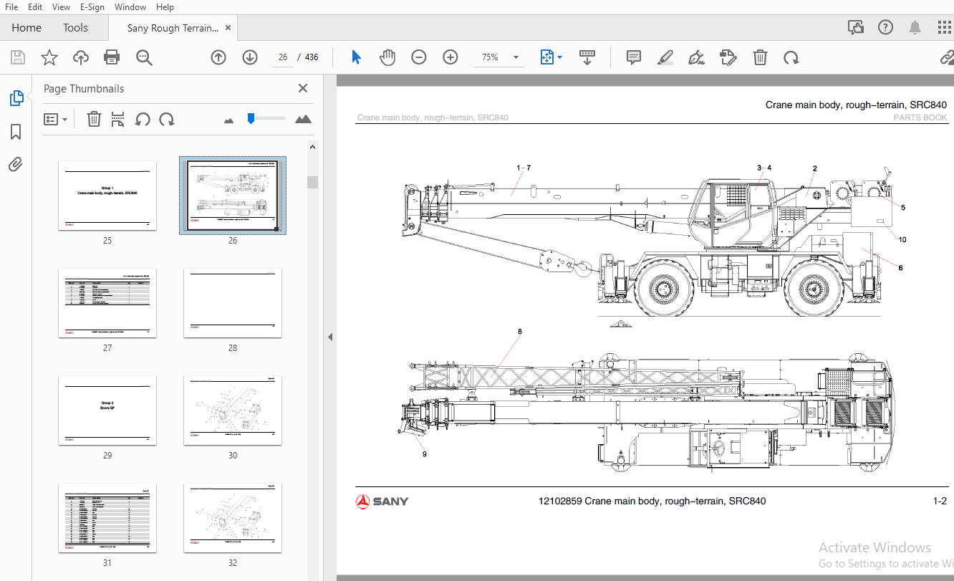Viewport: 954px width, 581px height.
Task: Select page 31 thumbnail
Action: pyautogui.click(x=107, y=518)
